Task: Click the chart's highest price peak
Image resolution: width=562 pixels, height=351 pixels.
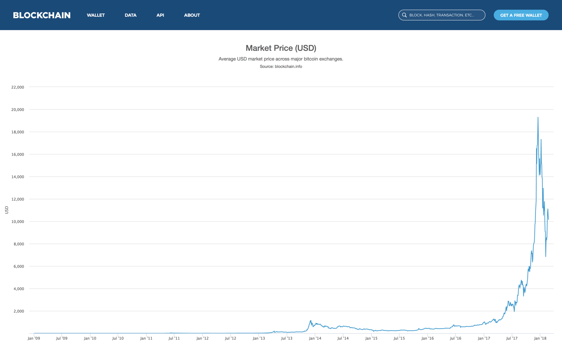Action: (538, 118)
